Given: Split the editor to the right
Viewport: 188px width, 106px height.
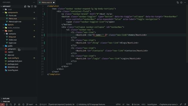Looking at the screenshot, I should 181,2.
